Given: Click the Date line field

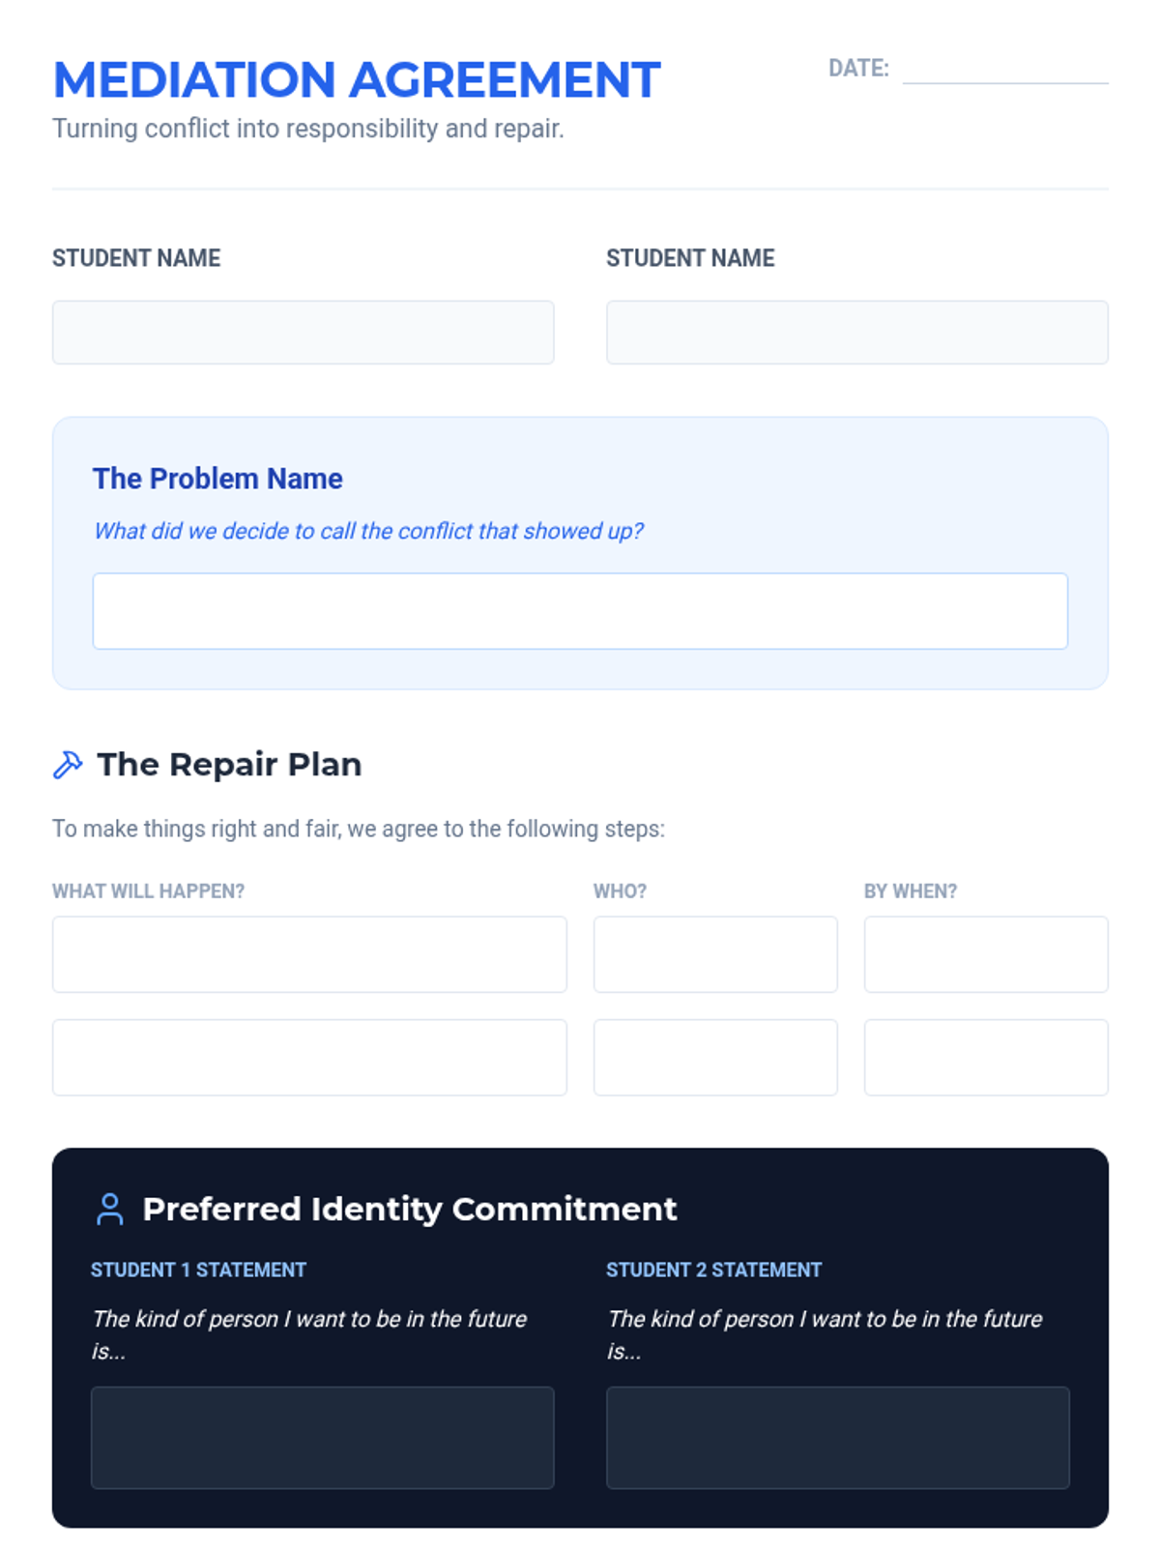Looking at the screenshot, I should coord(1005,70).
